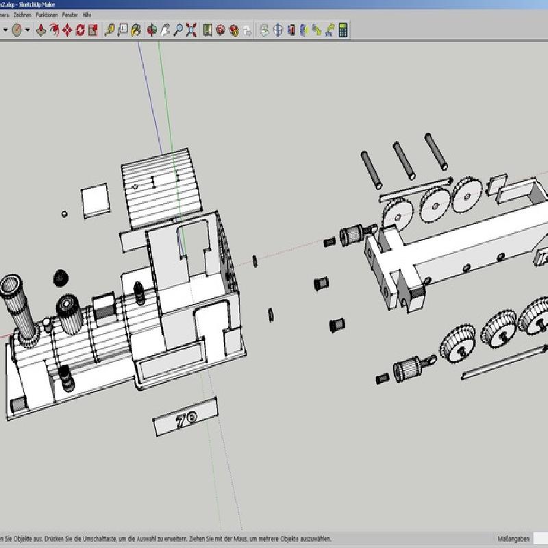Click the Zoom Extents tool

[x=191, y=29]
